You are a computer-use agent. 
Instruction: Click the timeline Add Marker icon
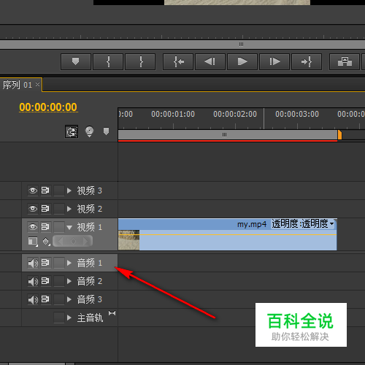pos(106,131)
